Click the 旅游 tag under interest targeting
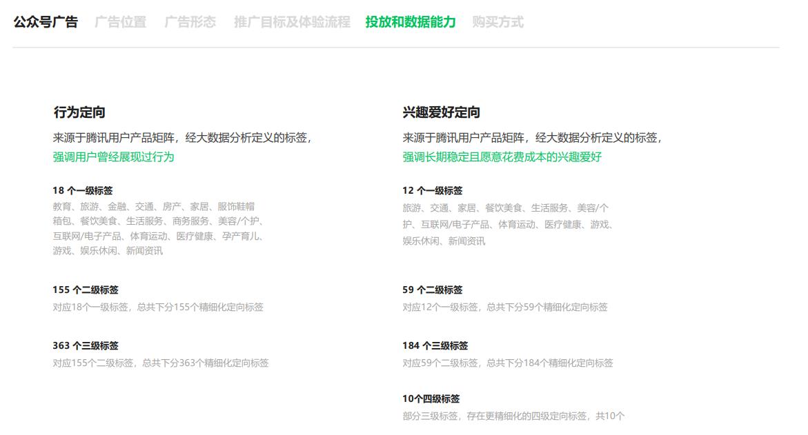Viewport: 808px width, 435px height. [x=408, y=208]
